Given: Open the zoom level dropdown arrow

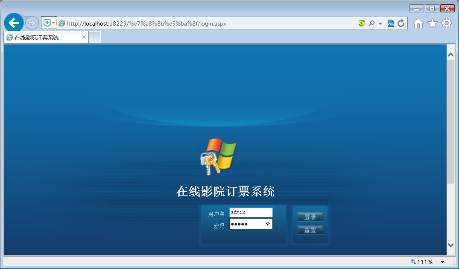Looking at the screenshot, I should pyautogui.click(x=443, y=262).
